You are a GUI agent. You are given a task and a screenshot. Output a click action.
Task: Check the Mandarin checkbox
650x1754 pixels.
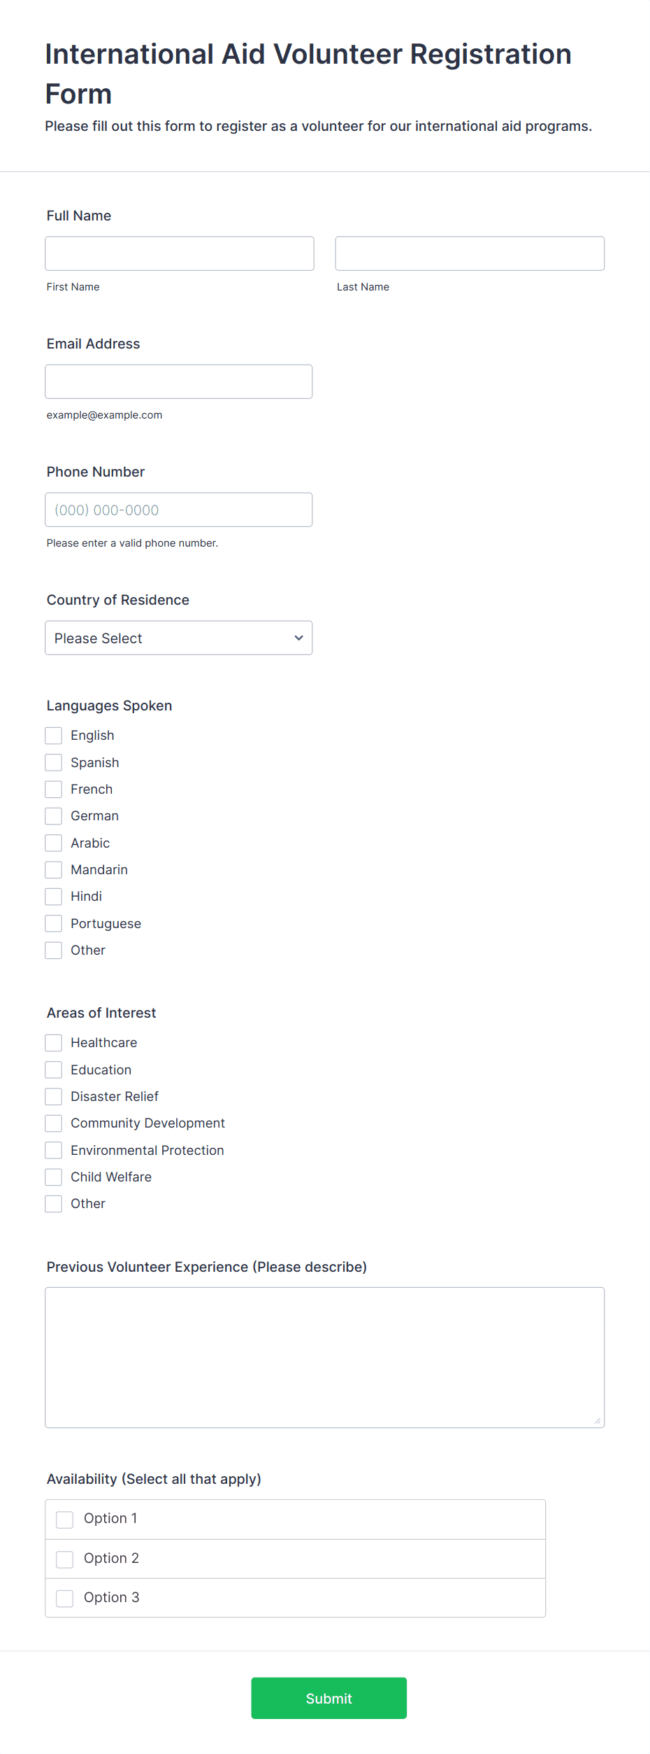pos(54,870)
